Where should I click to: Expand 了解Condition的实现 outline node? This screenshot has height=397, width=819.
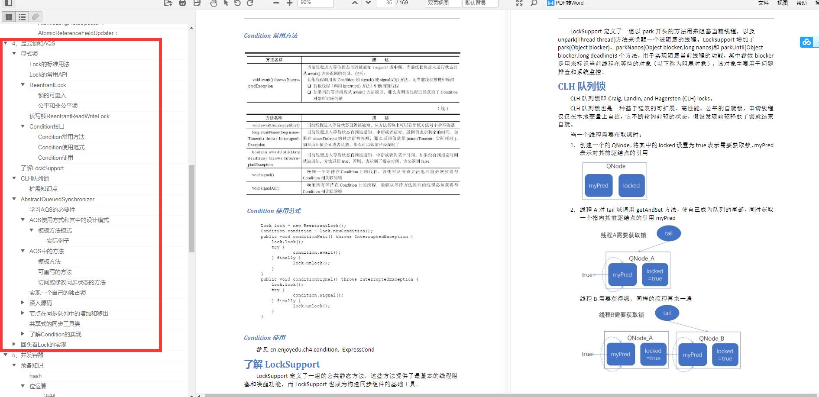click(23, 334)
